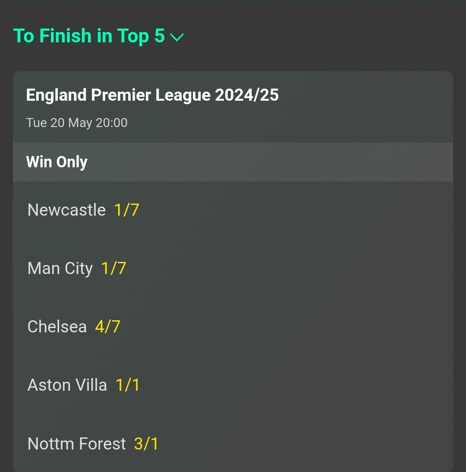This screenshot has width=466, height=472.
Task: Expand the To Finish in Top 5 chevron
Action: (176, 37)
